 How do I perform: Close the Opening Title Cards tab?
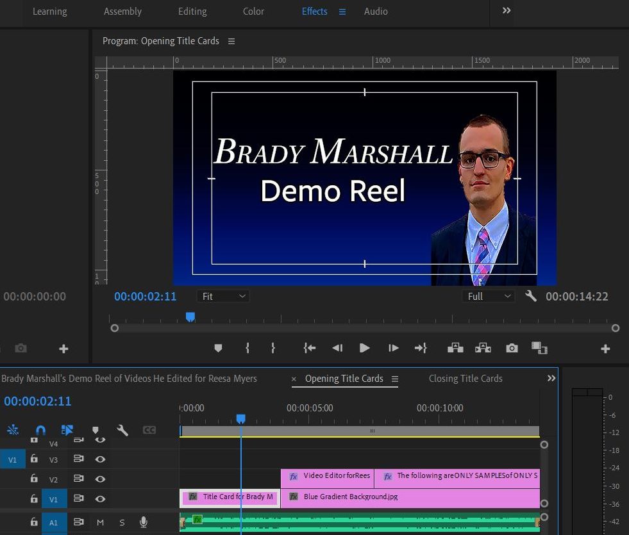(x=294, y=379)
